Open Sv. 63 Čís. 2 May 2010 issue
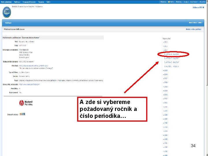Screen dimensions: 208x156 tap(171, 62)
